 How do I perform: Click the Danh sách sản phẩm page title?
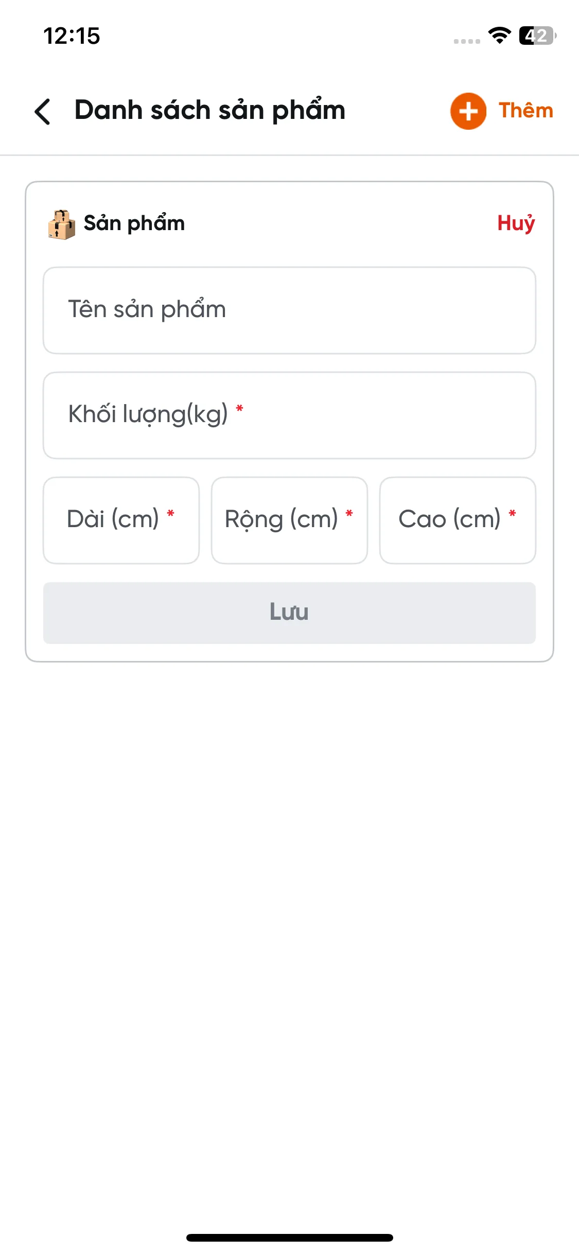tap(210, 111)
